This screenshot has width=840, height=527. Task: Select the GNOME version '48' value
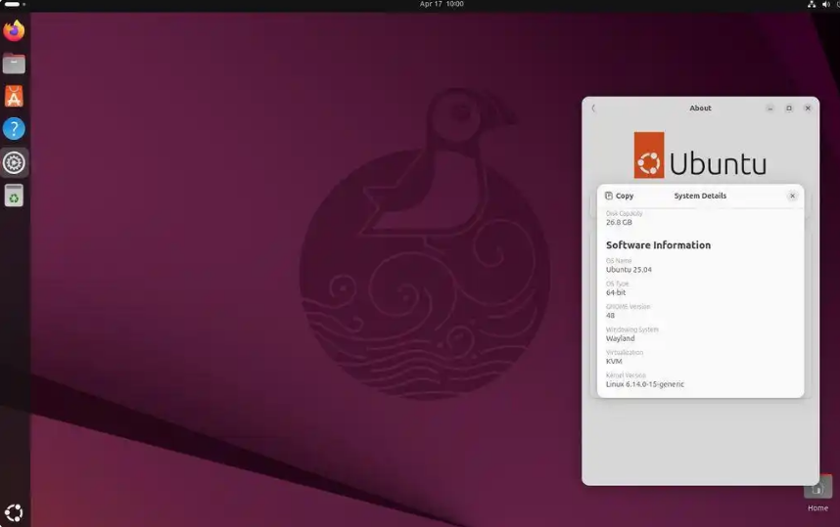[610, 316]
